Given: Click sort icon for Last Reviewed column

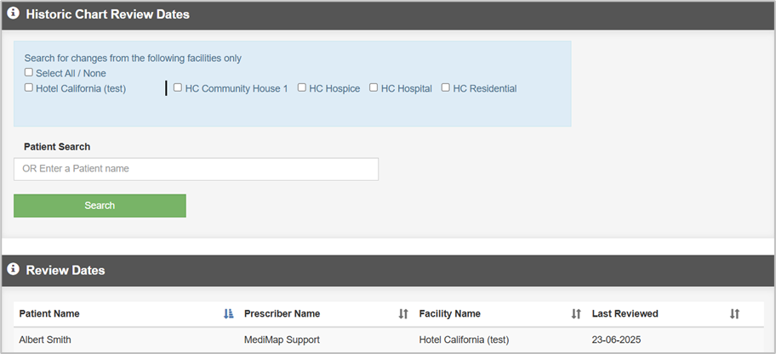Looking at the screenshot, I should (x=734, y=314).
